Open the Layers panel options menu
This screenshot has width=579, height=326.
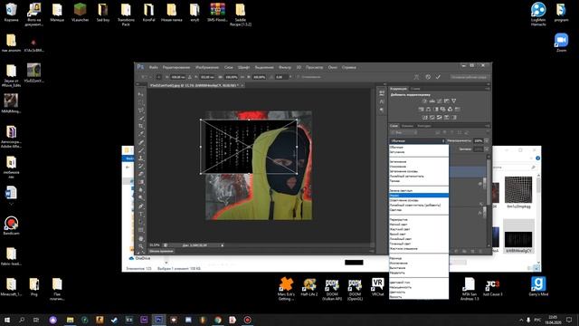pyautogui.click(x=488, y=126)
